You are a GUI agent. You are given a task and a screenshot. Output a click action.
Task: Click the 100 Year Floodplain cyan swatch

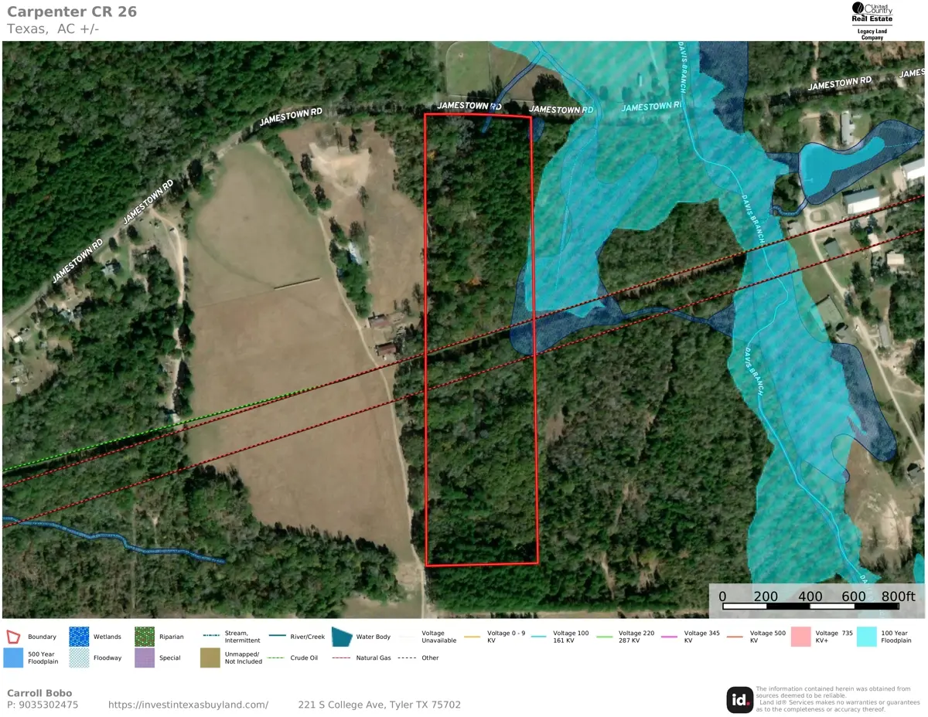click(868, 637)
